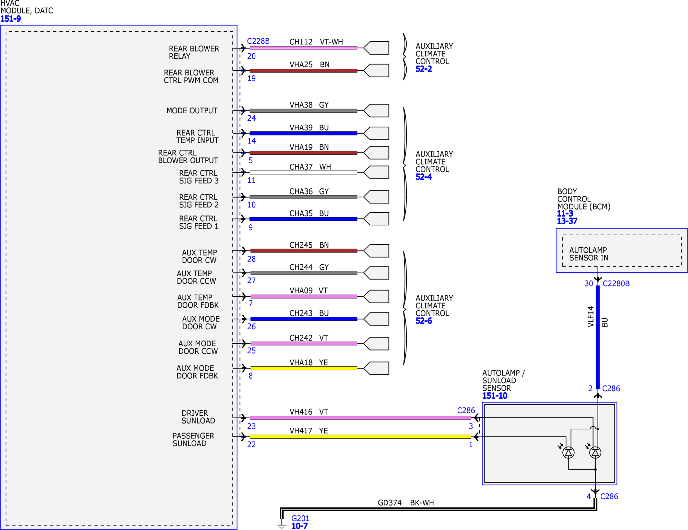
Task: Select the VH417 YE passenger sunload wire
Action: coord(360,437)
